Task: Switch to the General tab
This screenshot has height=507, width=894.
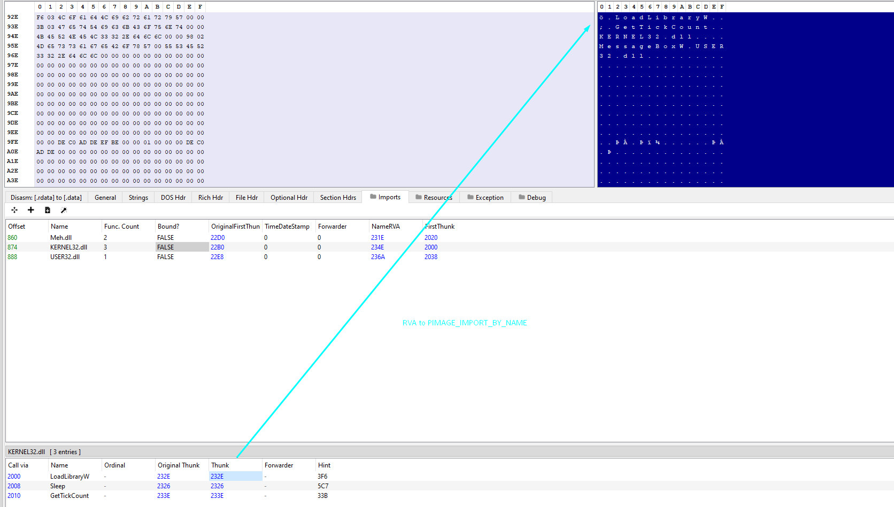Action: [x=105, y=198]
